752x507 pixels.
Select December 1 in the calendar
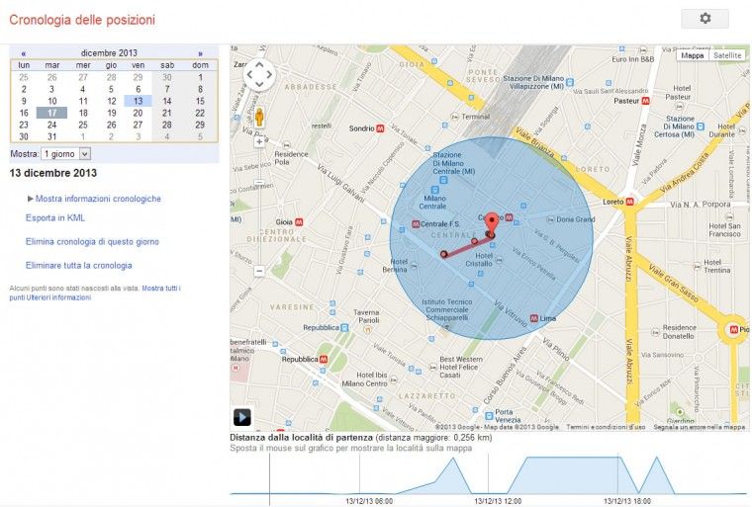tap(200, 77)
